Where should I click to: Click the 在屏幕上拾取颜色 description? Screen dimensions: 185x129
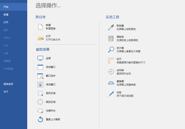coord(126,29)
